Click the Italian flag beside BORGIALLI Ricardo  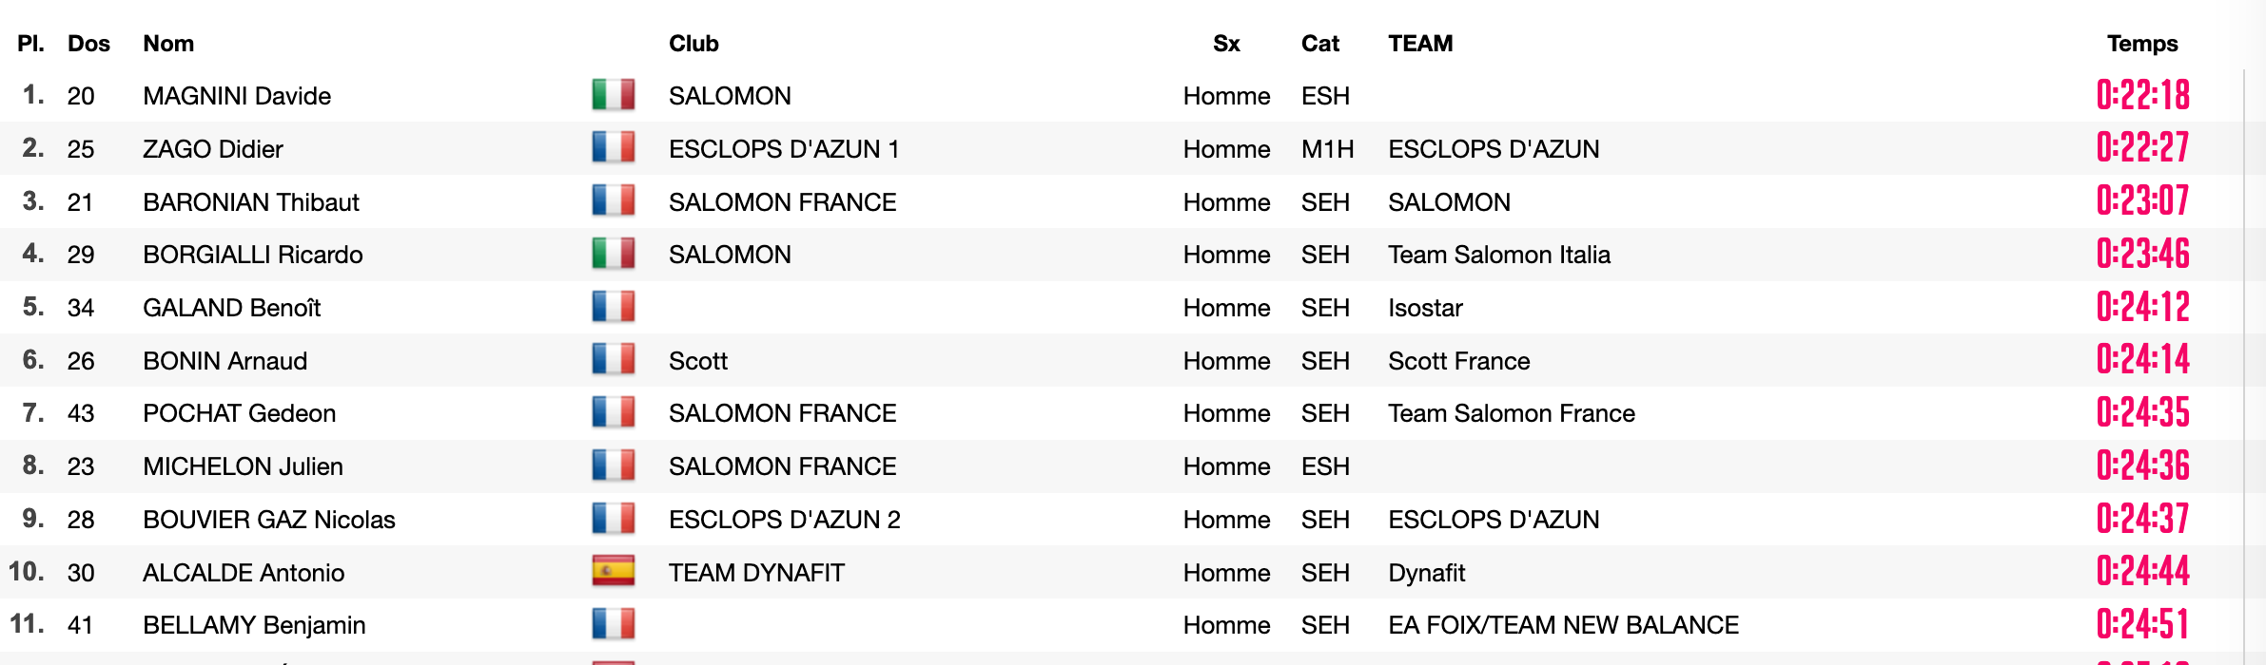point(613,255)
